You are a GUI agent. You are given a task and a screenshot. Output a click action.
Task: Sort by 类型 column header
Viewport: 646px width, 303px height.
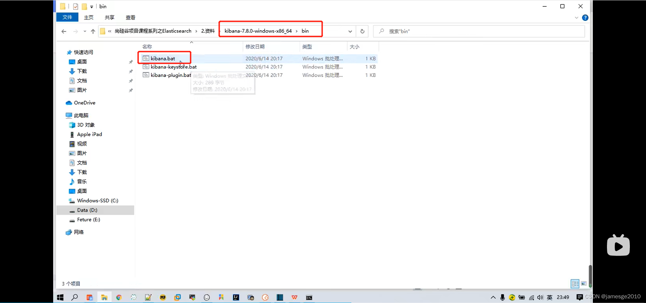[307, 47]
